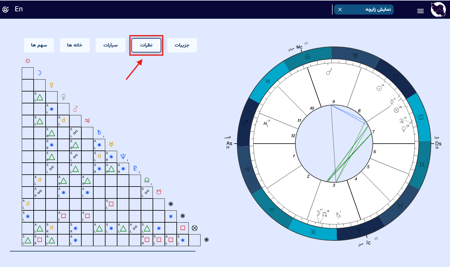The image size is (450, 267).
Task: Click the Pisces sign on chart wheel
Action: (313, 232)
